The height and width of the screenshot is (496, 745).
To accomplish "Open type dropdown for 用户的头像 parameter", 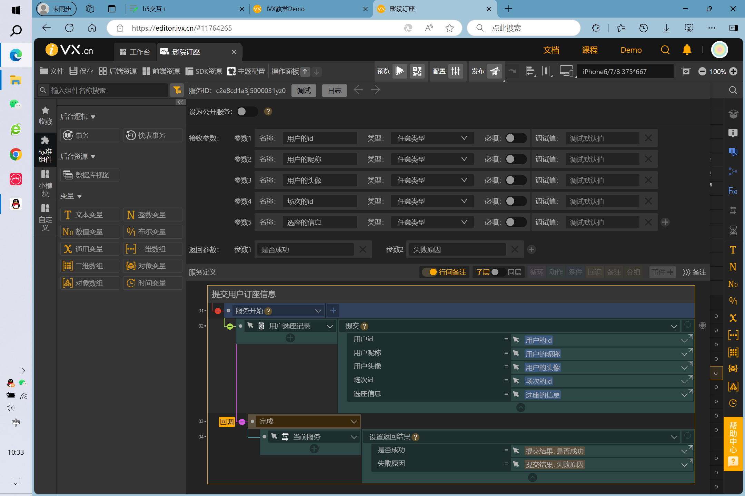I will click(x=432, y=180).
